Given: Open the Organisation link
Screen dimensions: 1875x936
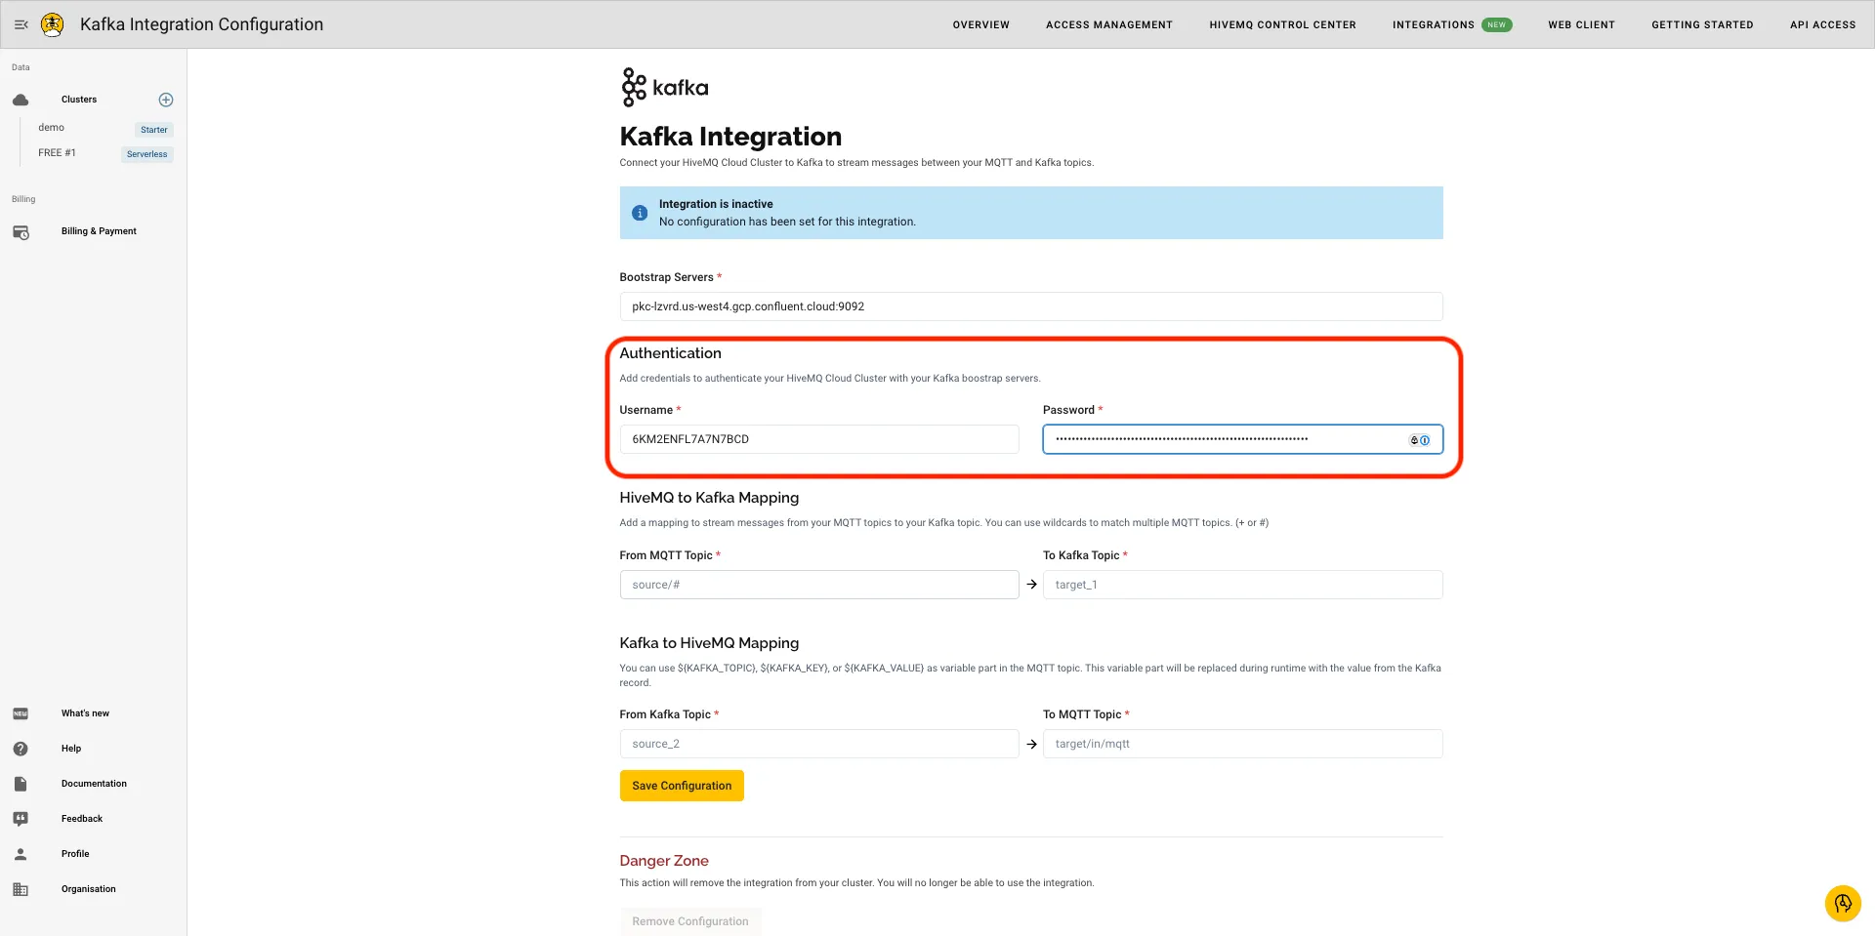Looking at the screenshot, I should tap(88, 889).
